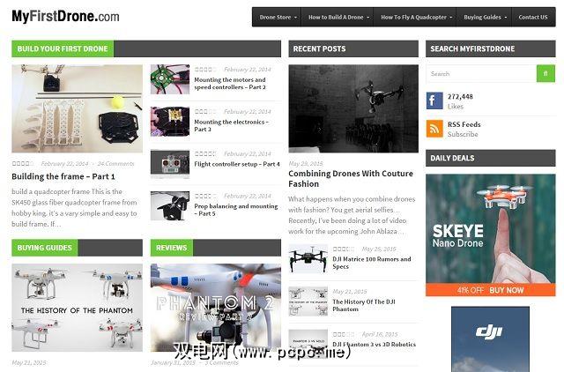Click the 41% OFF BUY NOW banner
564x372 pixels.
491,290
